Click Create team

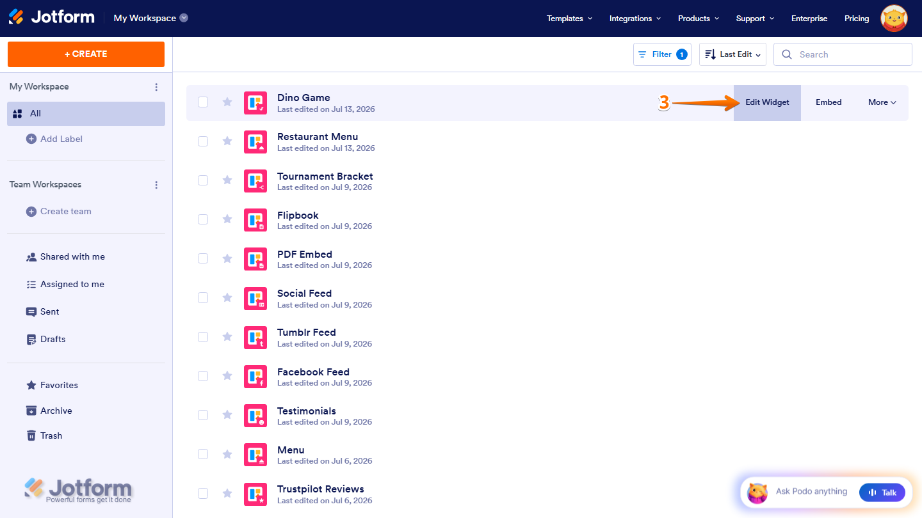pyautogui.click(x=58, y=211)
